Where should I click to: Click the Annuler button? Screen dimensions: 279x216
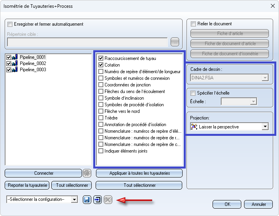[258, 204]
